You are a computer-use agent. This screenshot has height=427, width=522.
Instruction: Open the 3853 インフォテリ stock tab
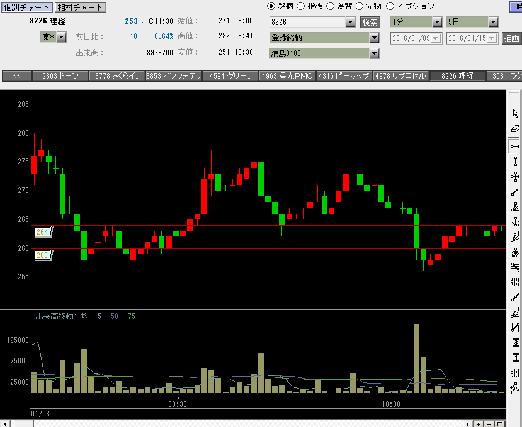coord(173,76)
